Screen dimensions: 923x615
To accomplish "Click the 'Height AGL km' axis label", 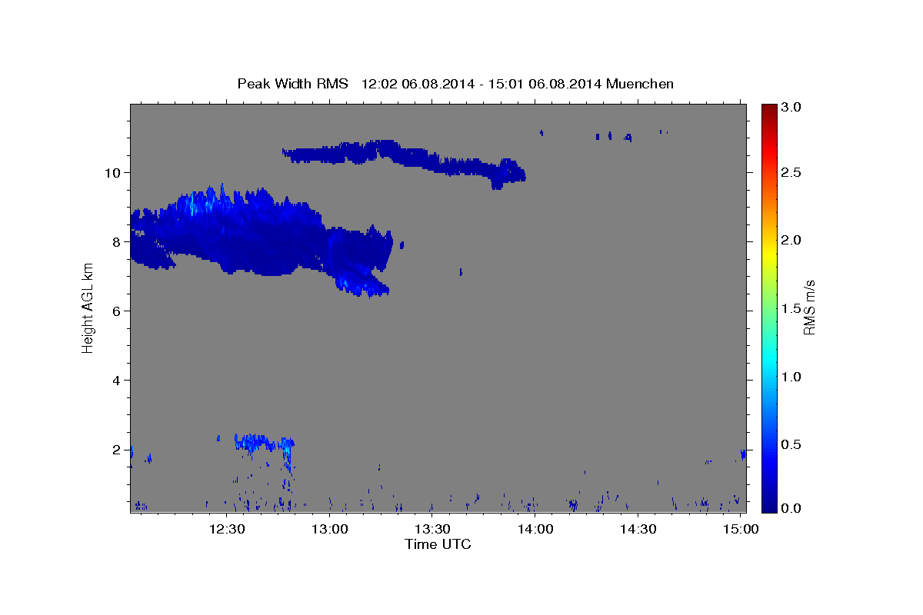I will 88,307.
